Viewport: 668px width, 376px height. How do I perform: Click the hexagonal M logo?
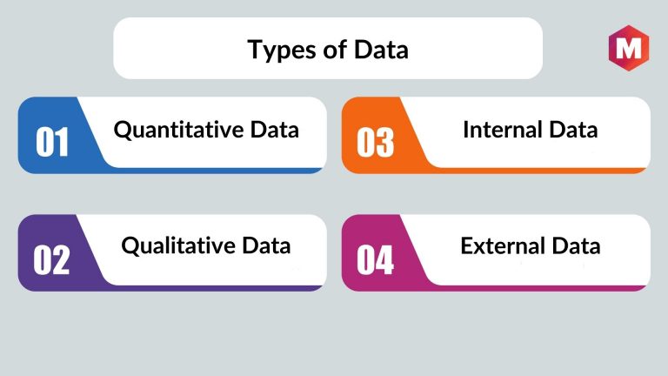click(629, 48)
